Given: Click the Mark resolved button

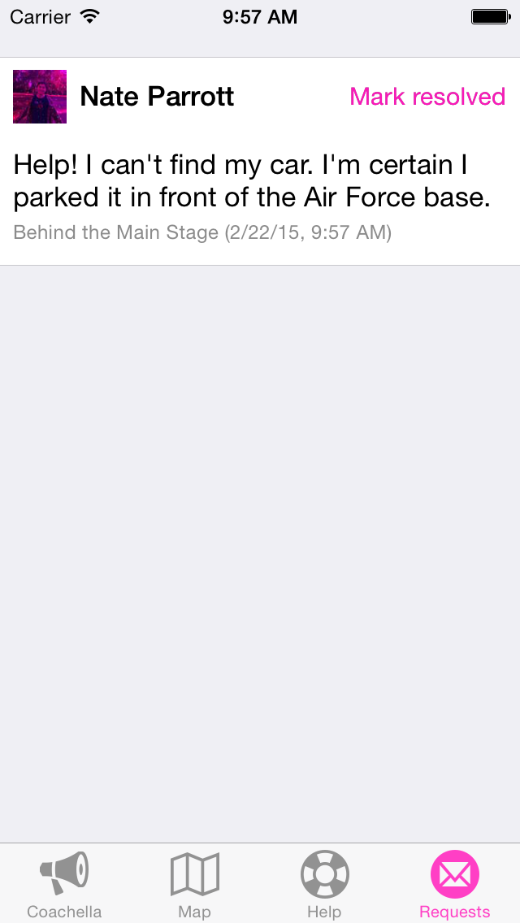Looking at the screenshot, I should pos(427,97).
